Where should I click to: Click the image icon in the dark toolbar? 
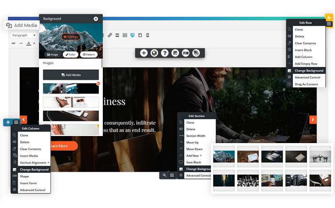175,53
